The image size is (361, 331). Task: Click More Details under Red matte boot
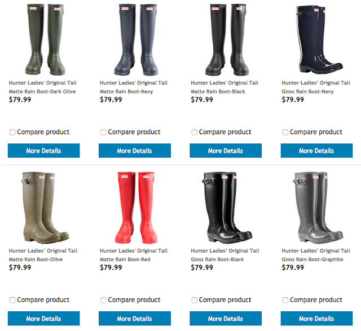135,319
